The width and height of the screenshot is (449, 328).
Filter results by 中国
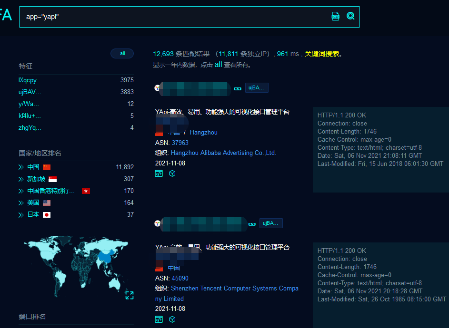pyautogui.click(x=33, y=167)
